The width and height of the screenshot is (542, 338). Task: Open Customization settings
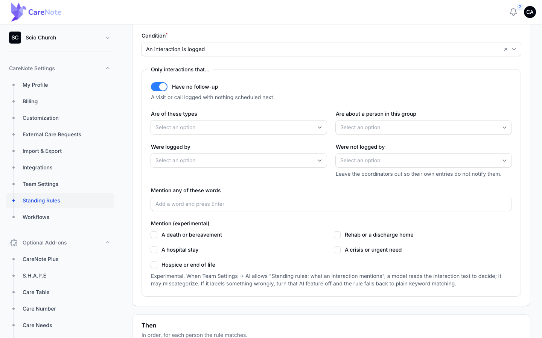[60, 118]
